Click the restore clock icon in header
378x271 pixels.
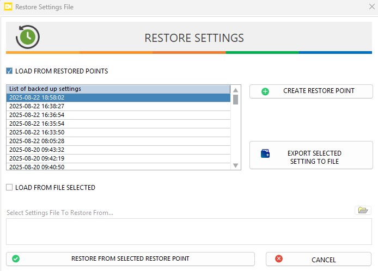click(28, 37)
